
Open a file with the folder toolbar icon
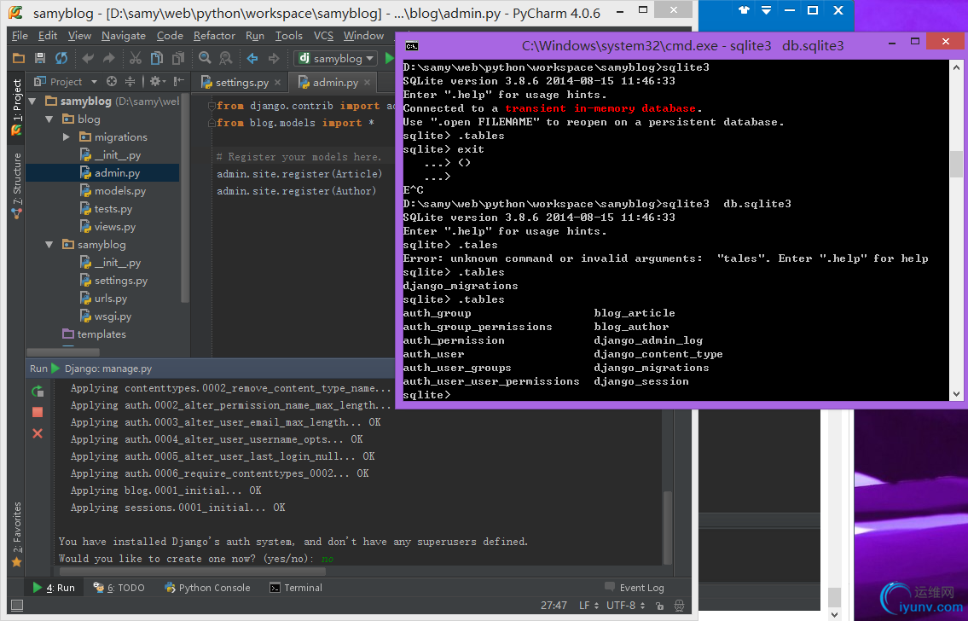[x=19, y=59]
